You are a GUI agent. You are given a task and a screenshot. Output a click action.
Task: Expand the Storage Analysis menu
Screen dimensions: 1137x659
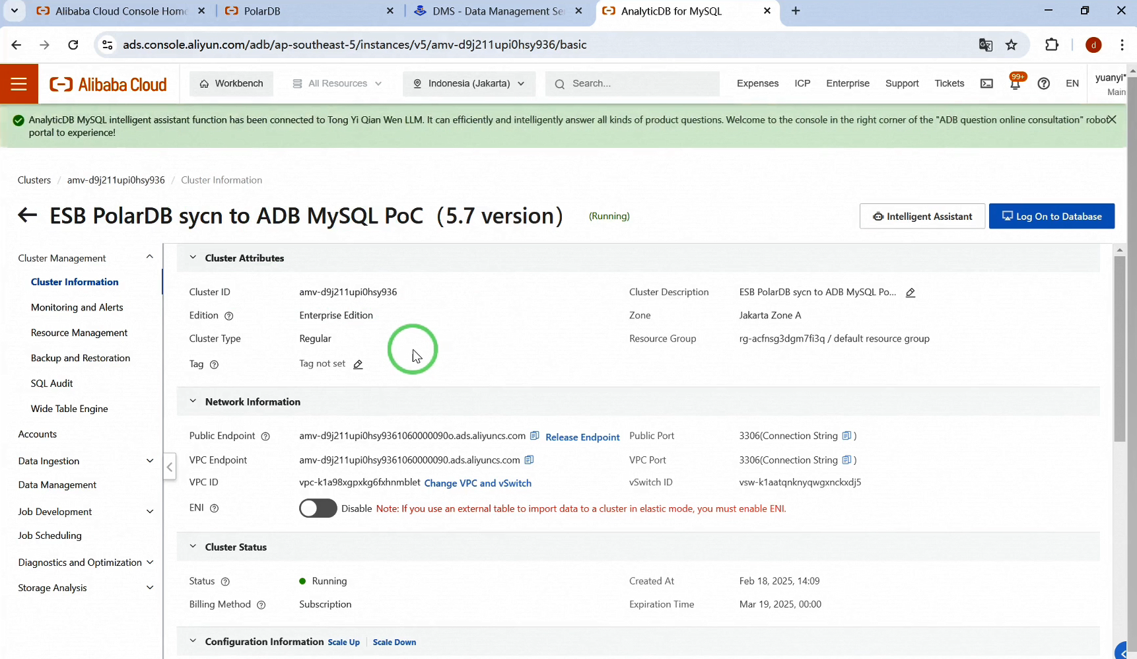pyautogui.click(x=150, y=588)
